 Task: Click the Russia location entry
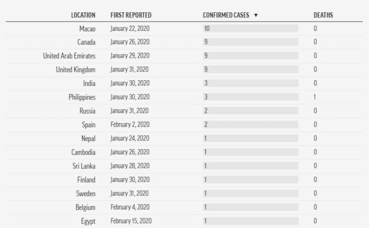click(87, 111)
